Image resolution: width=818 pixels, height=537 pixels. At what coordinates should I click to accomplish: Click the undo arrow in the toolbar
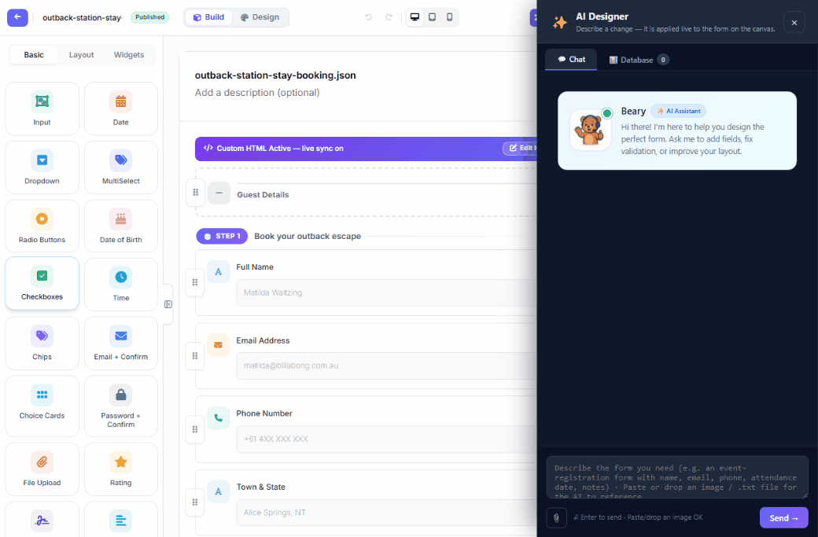[x=368, y=17]
